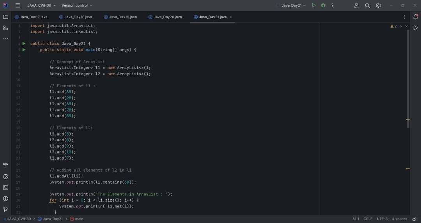
Task: Click the warnings indicator showing 2
Action: coord(394,26)
